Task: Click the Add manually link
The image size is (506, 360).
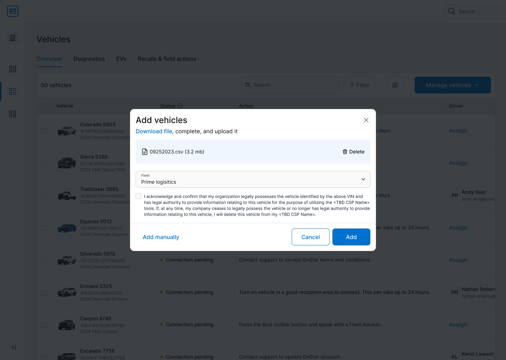Action: 161,237
